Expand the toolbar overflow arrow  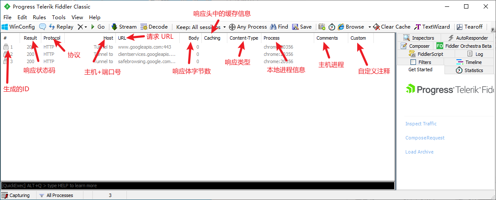[493, 29]
